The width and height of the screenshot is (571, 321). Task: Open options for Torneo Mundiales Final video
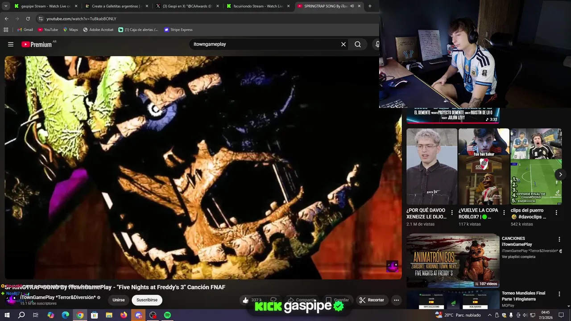click(x=559, y=294)
